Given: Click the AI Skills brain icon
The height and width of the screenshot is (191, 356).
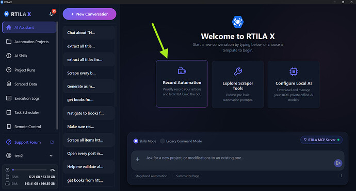Looking at the screenshot, I should coord(9,56).
